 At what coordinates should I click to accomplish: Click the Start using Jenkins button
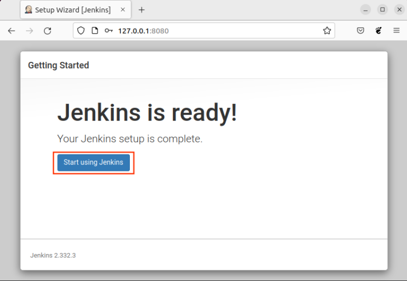[93, 162]
